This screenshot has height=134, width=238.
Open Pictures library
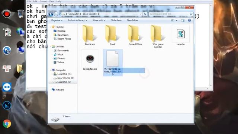[61, 58]
